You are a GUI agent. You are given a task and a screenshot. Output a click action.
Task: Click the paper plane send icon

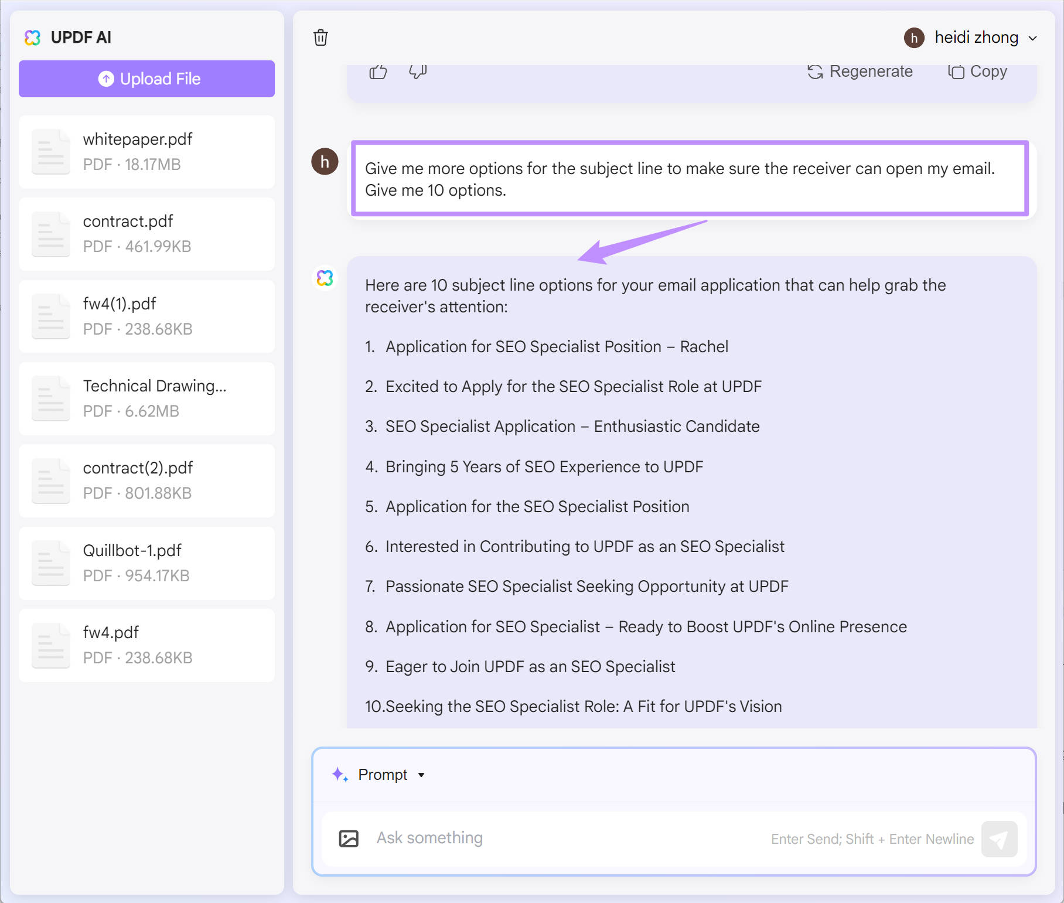point(998,839)
